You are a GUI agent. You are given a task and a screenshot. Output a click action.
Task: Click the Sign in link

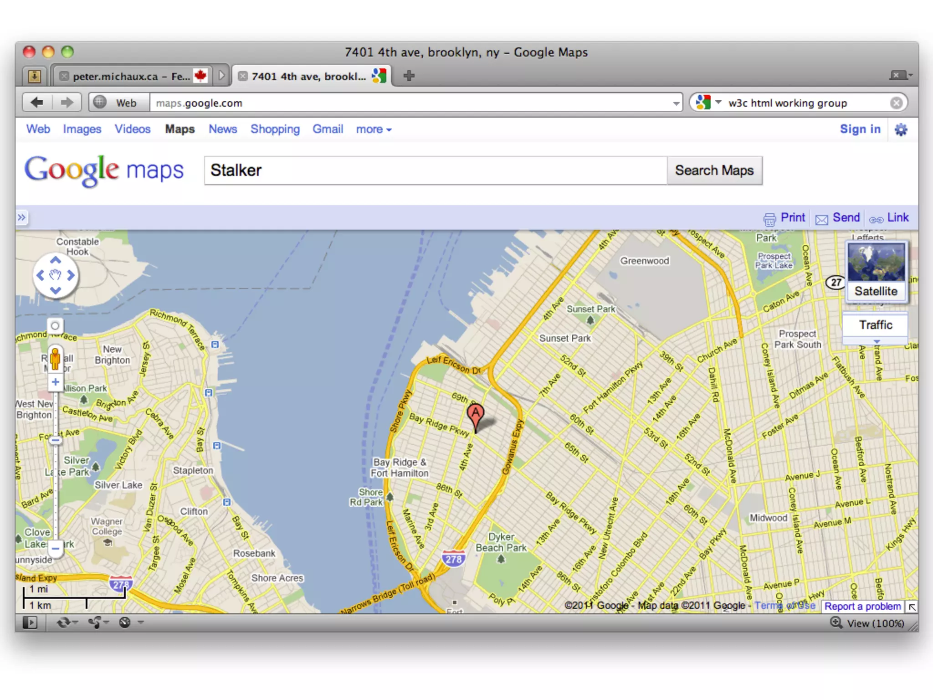click(x=860, y=129)
